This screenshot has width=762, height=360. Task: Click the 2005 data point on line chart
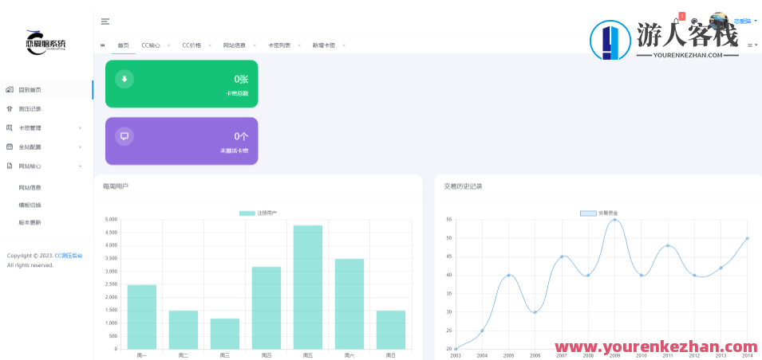coord(508,275)
